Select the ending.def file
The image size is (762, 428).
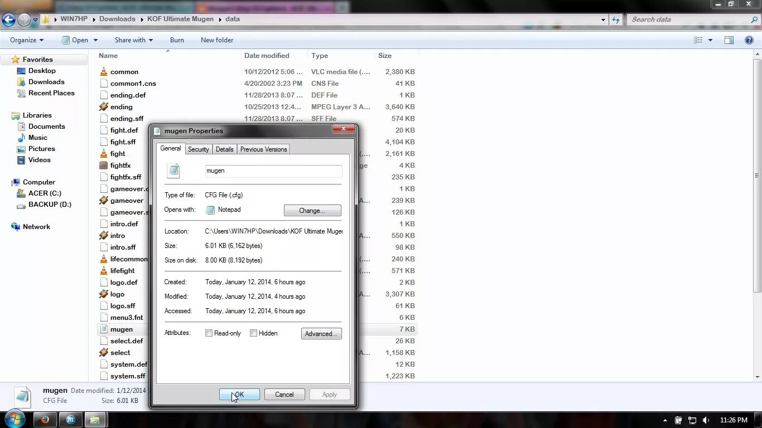(128, 95)
